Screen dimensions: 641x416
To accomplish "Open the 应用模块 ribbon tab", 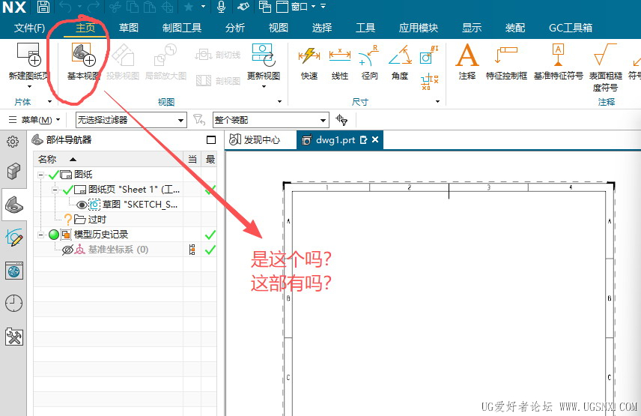I will 418,28.
